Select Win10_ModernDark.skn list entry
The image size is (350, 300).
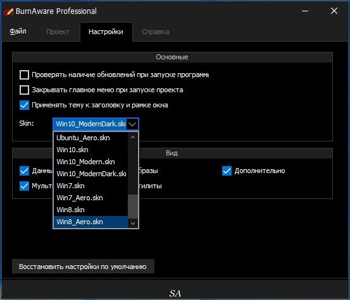(x=91, y=174)
